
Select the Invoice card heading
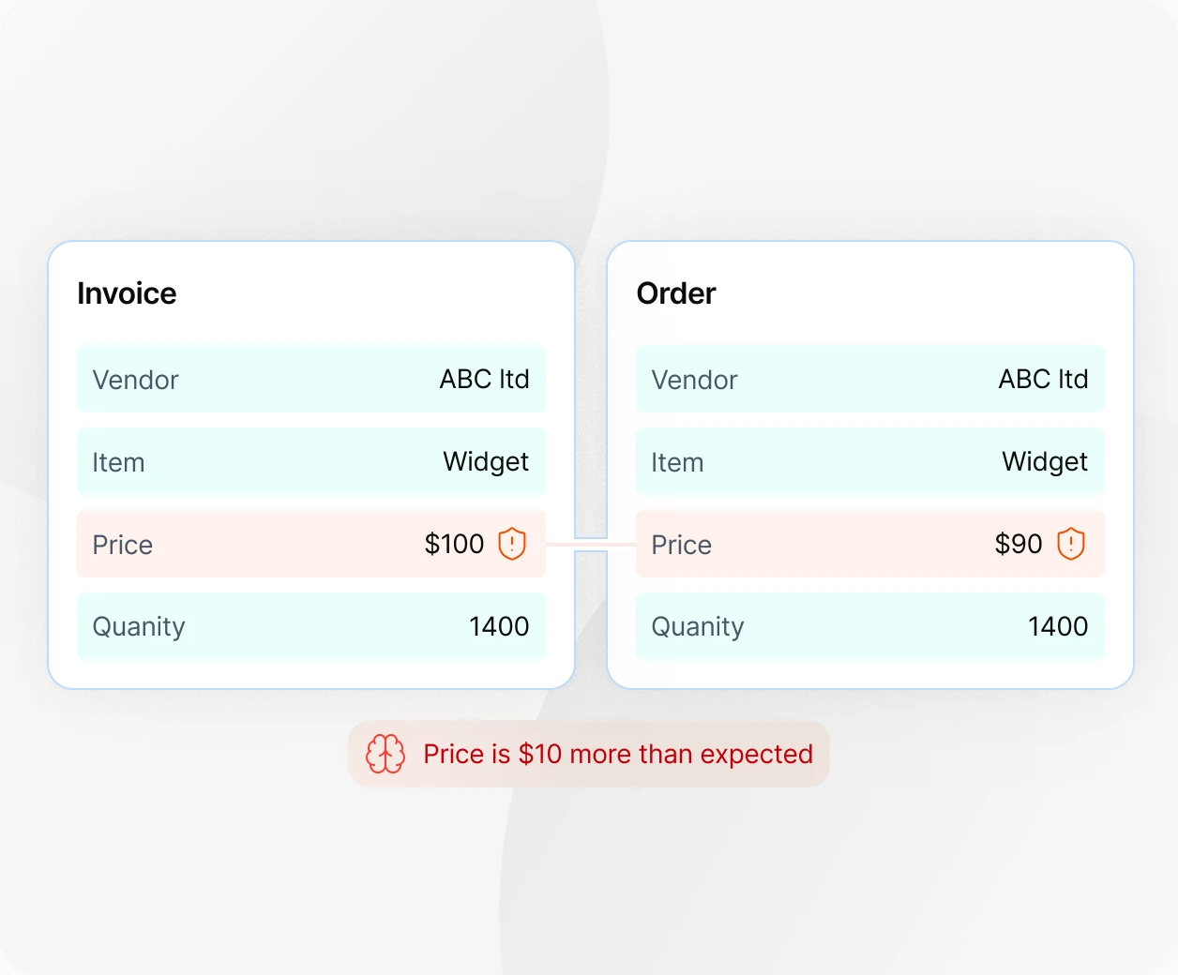click(127, 293)
